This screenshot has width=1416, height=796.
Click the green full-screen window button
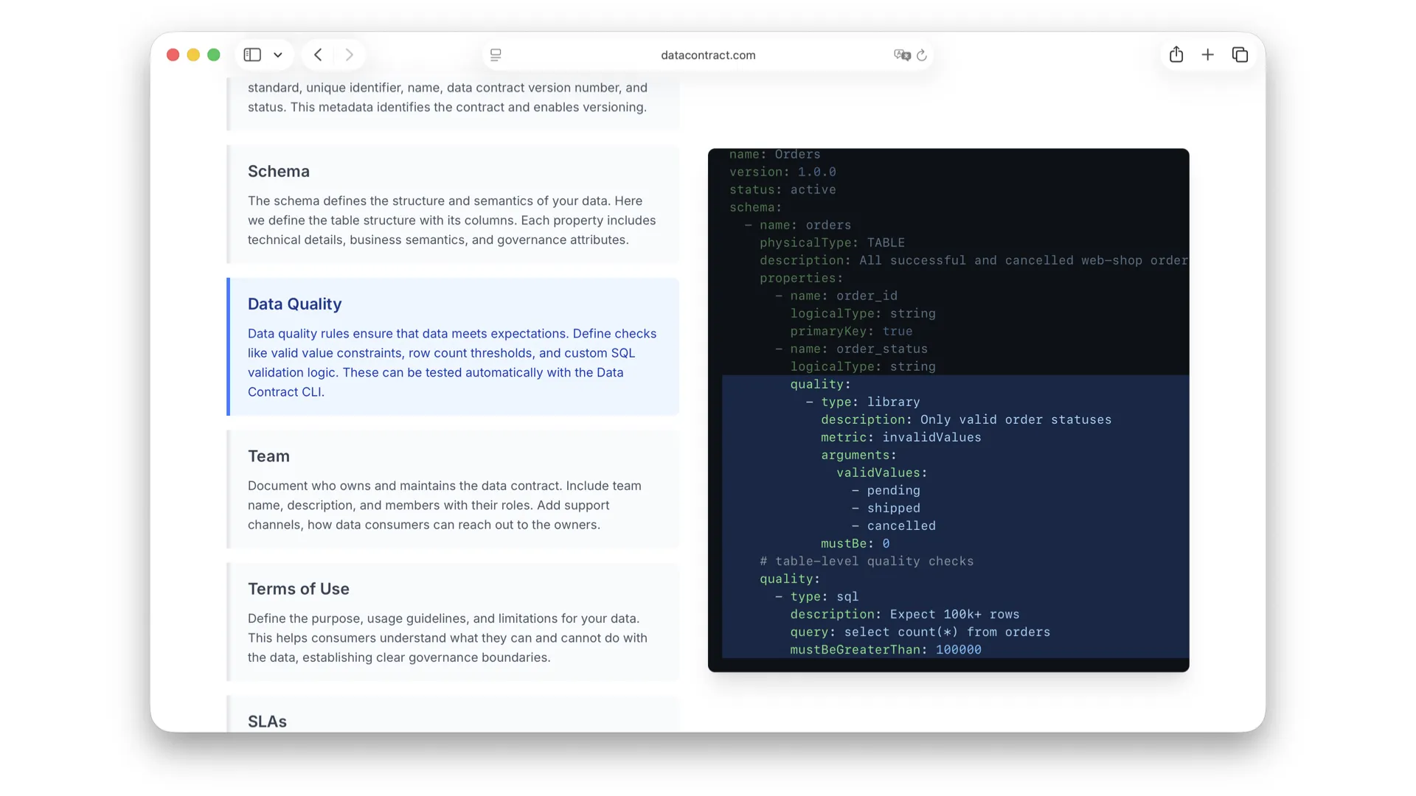coord(214,55)
